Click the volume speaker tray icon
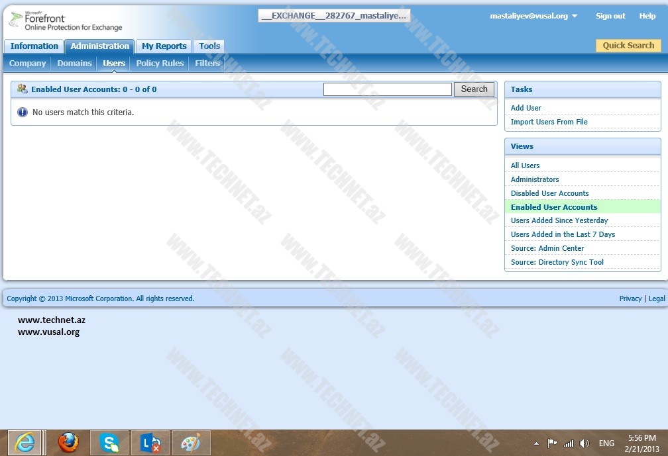 [x=584, y=443]
